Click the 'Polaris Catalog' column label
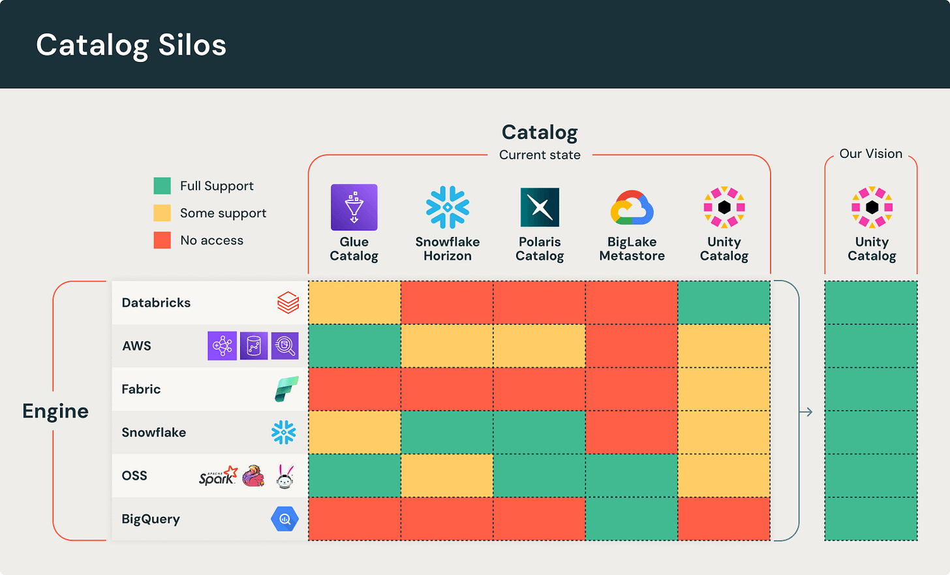Screen dimensions: 950x575 coord(540,249)
